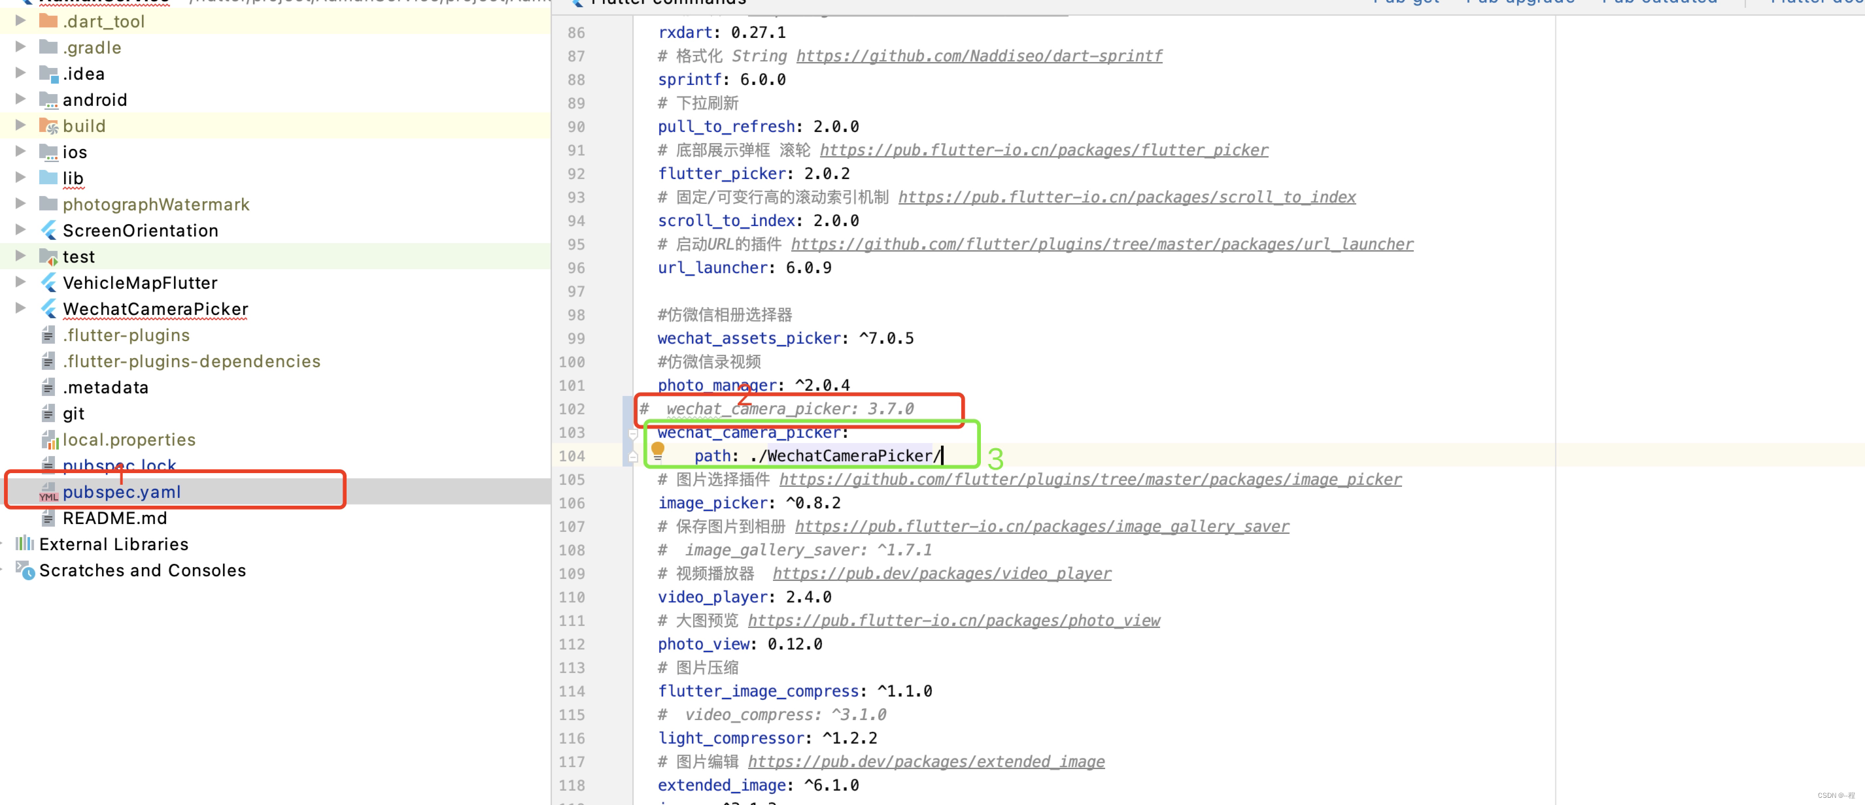Click the photo_manager: ^2.0.4 line
This screenshot has width=1865, height=805.
pyautogui.click(x=754, y=385)
